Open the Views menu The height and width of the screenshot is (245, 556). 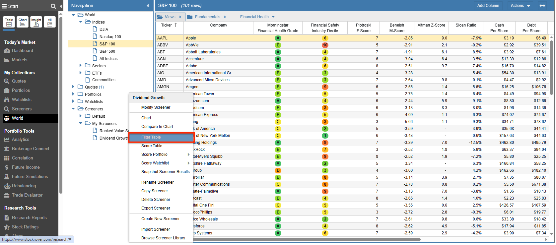coord(170,17)
